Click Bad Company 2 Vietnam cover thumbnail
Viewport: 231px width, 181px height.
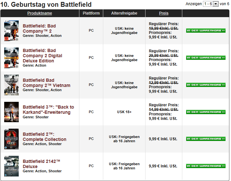tap(12, 85)
